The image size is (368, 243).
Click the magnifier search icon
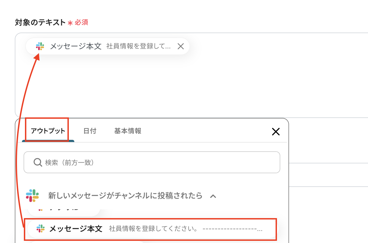click(x=37, y=163)
